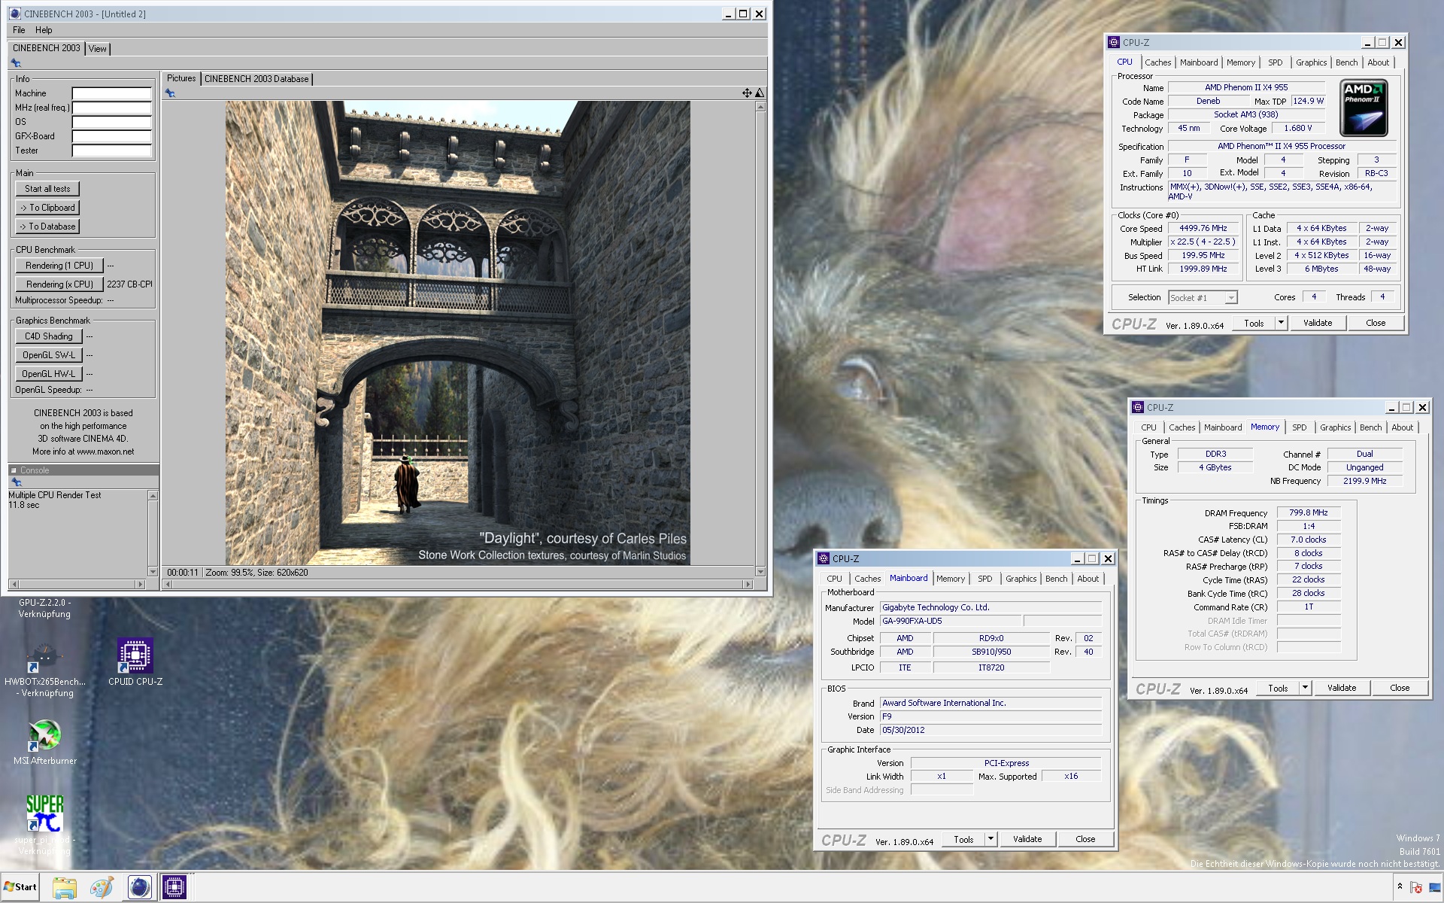Click pin icon in Pictures panel
The width and height of the screenshot is (1444, 903).
click(171, 93)
